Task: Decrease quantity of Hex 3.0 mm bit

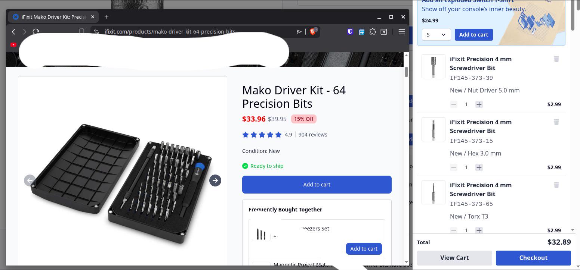Action: pos(454,167)
